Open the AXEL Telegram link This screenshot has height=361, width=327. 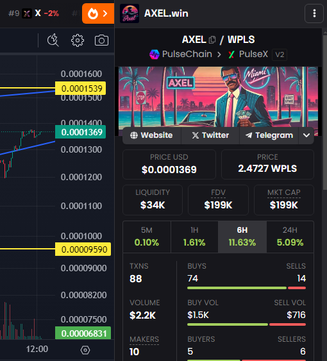(269, 135)
